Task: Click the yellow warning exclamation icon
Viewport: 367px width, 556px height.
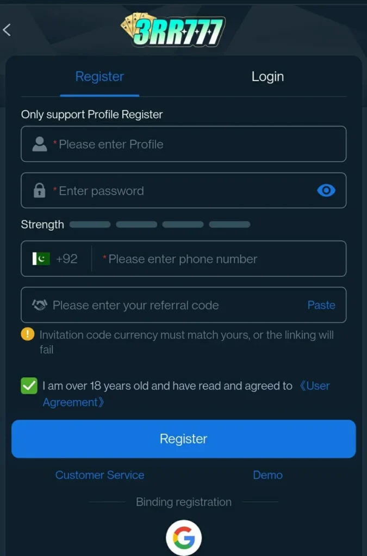Action: (28, 334)
